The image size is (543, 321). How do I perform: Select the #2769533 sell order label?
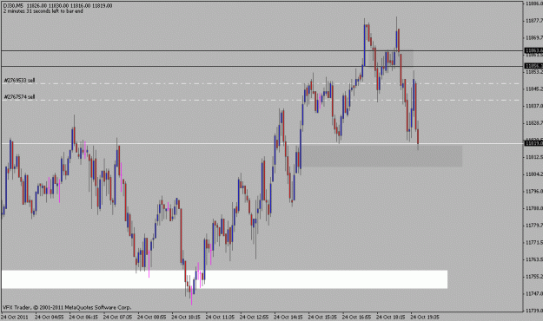tap(19, 80)
